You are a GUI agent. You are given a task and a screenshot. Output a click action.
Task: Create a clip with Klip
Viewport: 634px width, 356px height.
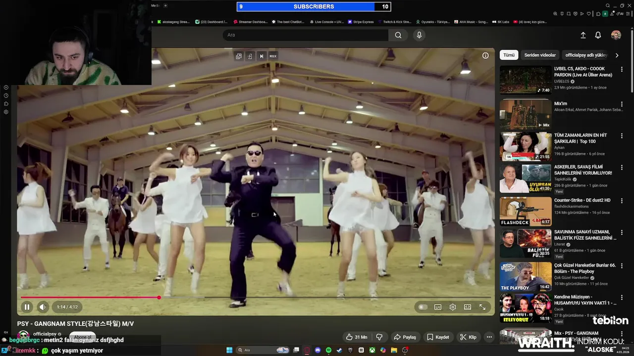pyautogui.click(x=468, y=337)
